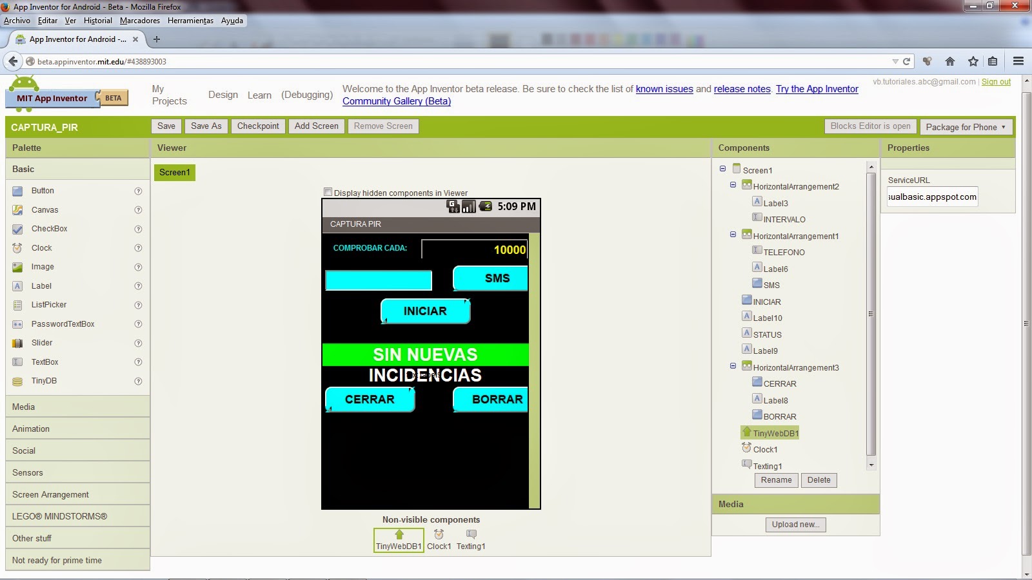Click Upload new media button
1032x580 pixels.
(796, 525)
